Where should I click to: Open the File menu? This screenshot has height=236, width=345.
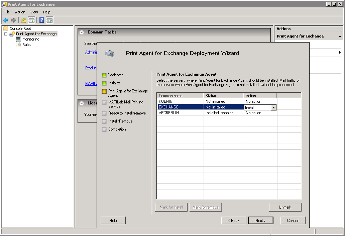pyautogui.click(x=7, y=12)
